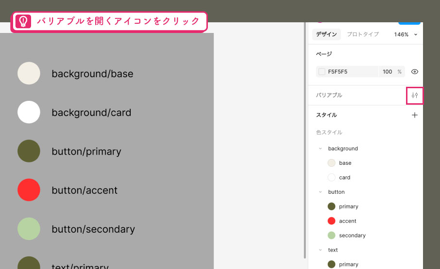Click the 色スタイル section heading
440x269 pixels.
click(329, 132)
